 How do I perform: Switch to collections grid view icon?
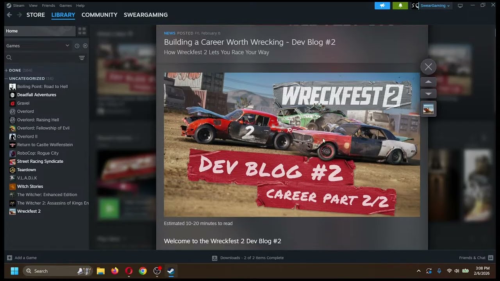[x=82, y=31]
